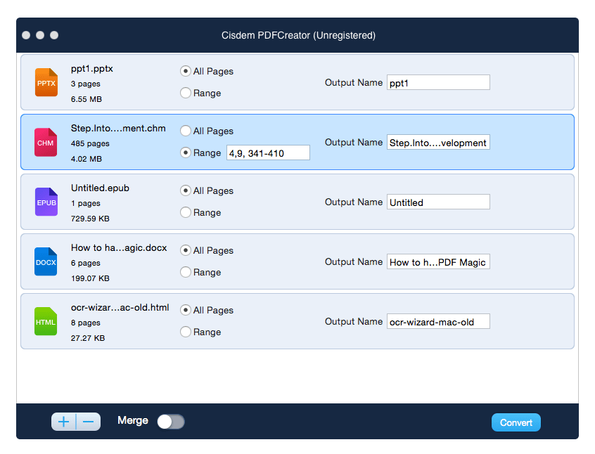Add a file with the plus button
Viewport: 595px width, 454px height.
tap(64, 422)
